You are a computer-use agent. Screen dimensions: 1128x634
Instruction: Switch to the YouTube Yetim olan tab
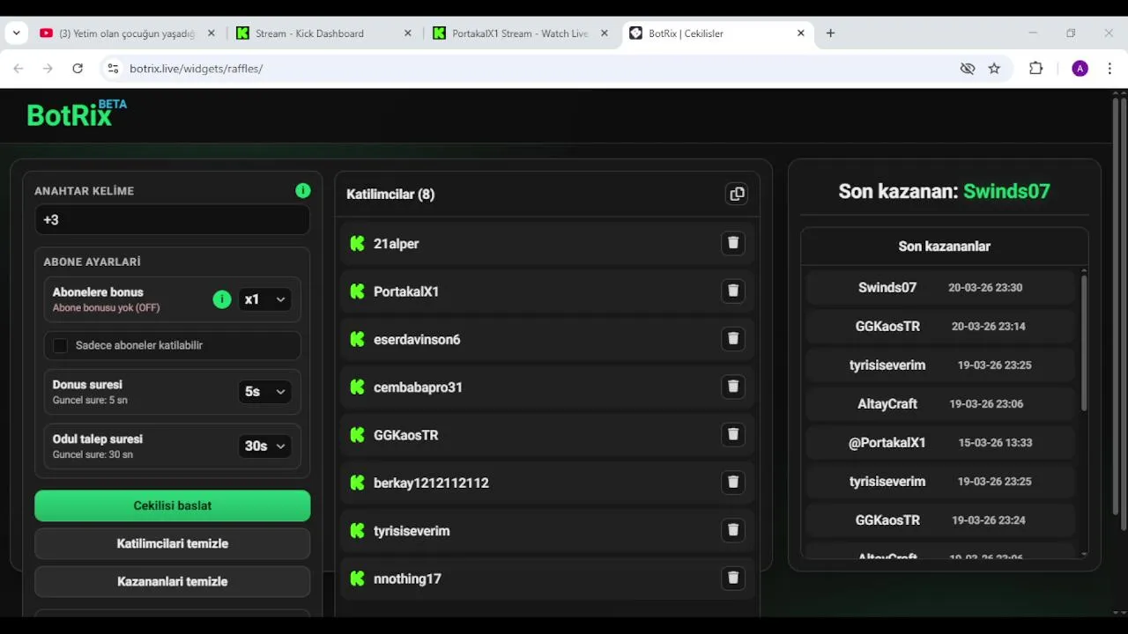pyautogui.click(x=127, y=33)
